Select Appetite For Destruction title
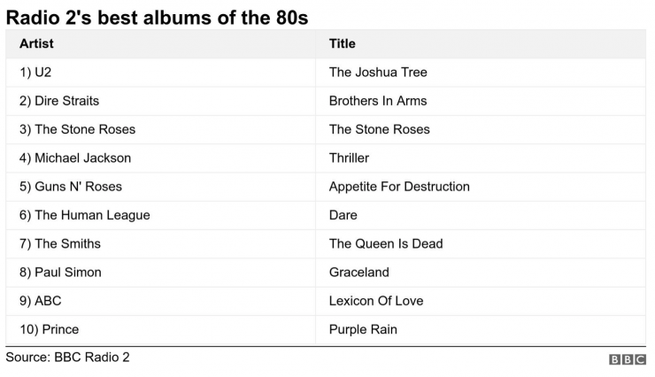This screenshot has width=655, height=377. [399, 187]
